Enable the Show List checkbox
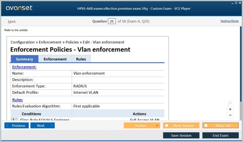The image size is (243, 142). [x=206, y=126]
